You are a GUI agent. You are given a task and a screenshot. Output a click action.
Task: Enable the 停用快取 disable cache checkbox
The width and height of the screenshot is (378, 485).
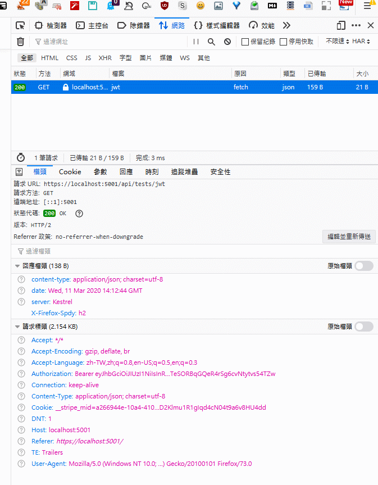coord(284,42)
